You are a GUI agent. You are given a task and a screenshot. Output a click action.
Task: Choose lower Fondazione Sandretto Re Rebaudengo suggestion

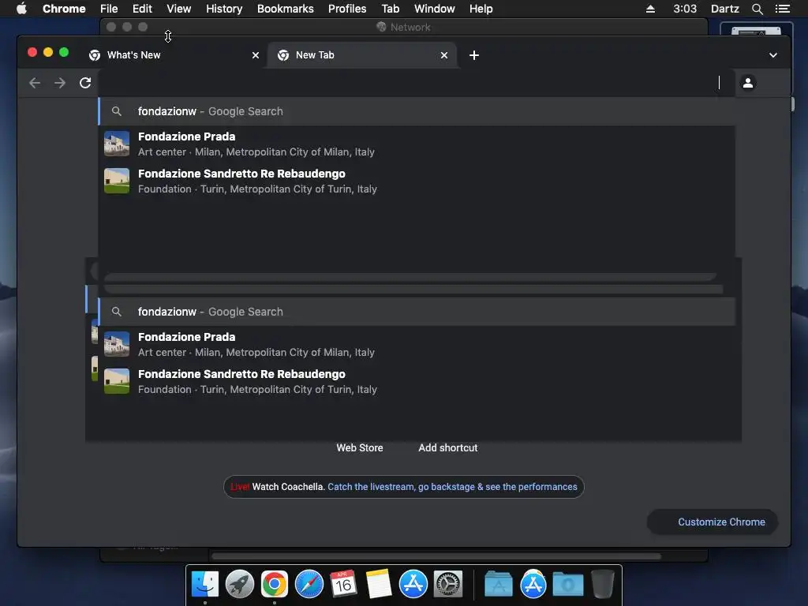tap(417, 381)
